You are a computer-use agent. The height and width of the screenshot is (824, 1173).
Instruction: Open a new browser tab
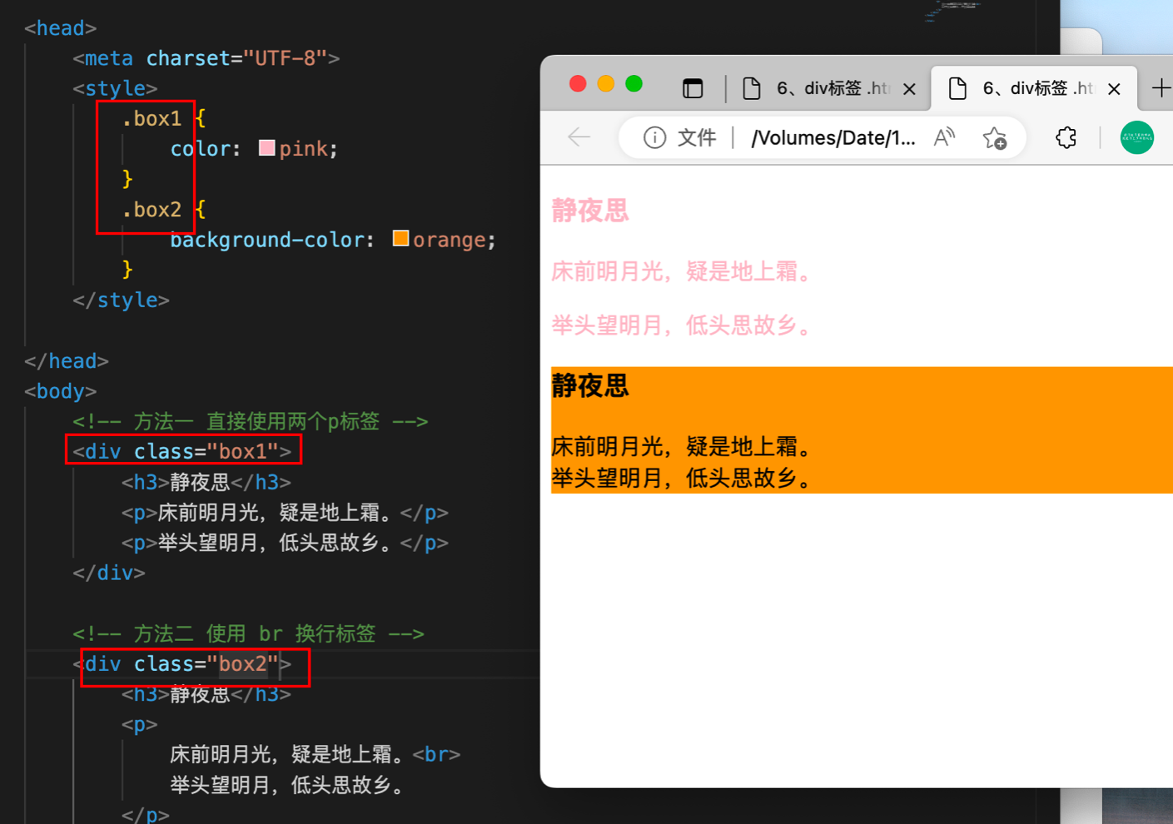[1161, 88]
